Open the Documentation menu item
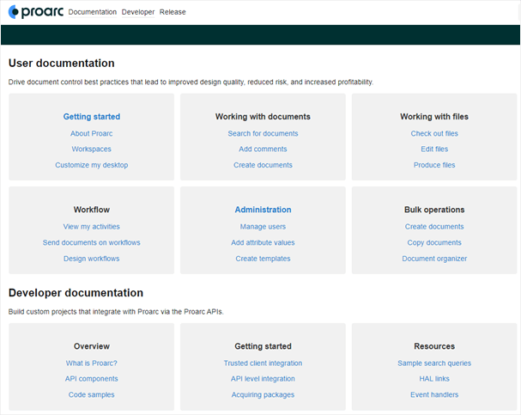Screen dimensions: 521x415 coord(93,12)
